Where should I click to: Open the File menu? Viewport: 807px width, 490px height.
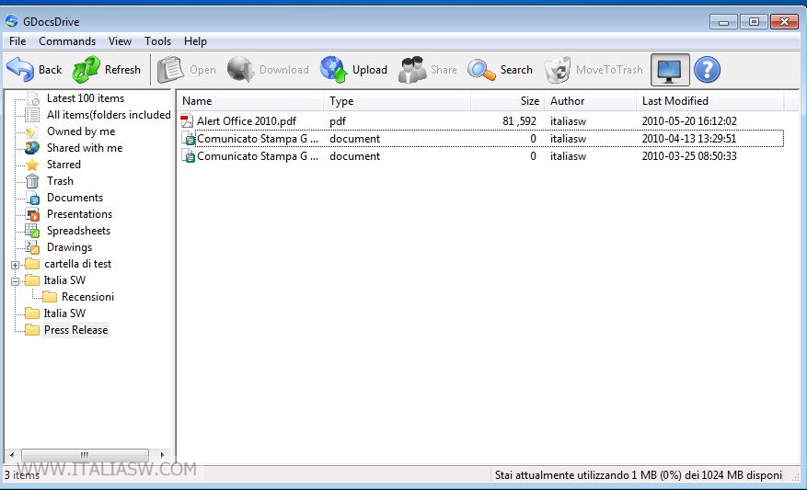17,41
